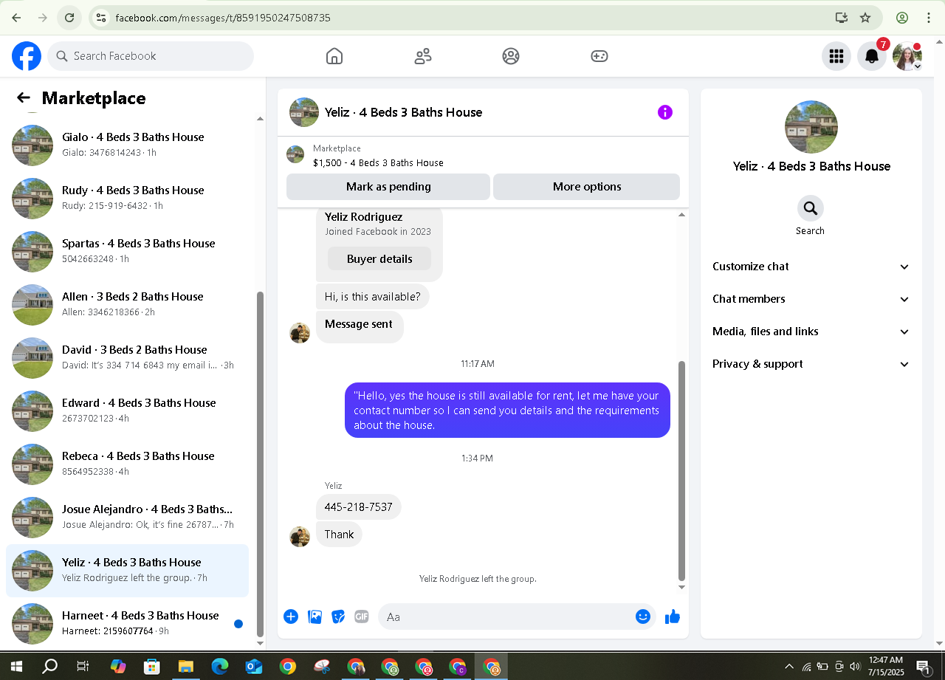Click the Search Facebook input field
The height and width of the screenshot is (680, 945).
(151, 56)
